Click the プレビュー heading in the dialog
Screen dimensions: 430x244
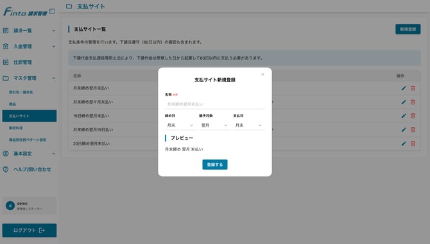[182, 138]
